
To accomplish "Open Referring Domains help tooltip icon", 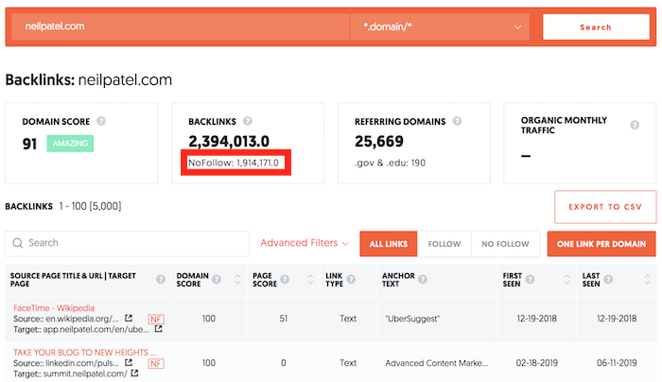I will point(457,121).
